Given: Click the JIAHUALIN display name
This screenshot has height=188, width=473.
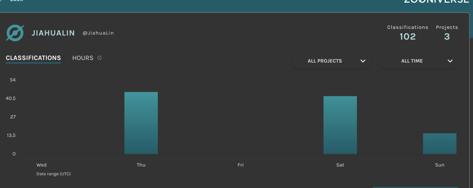Looking at the screenshot, I should click(x=53, y=33).
